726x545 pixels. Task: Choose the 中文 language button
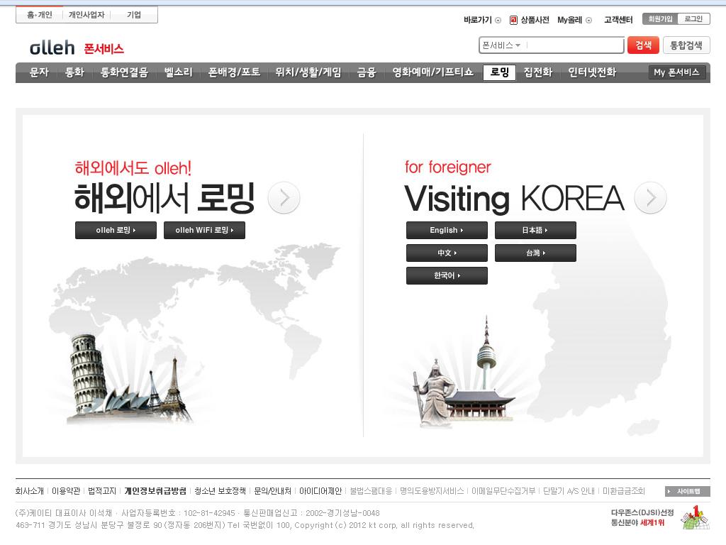tap(447, 253)
